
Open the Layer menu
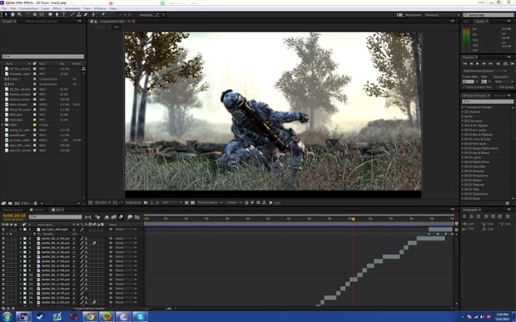click(46, 8)
